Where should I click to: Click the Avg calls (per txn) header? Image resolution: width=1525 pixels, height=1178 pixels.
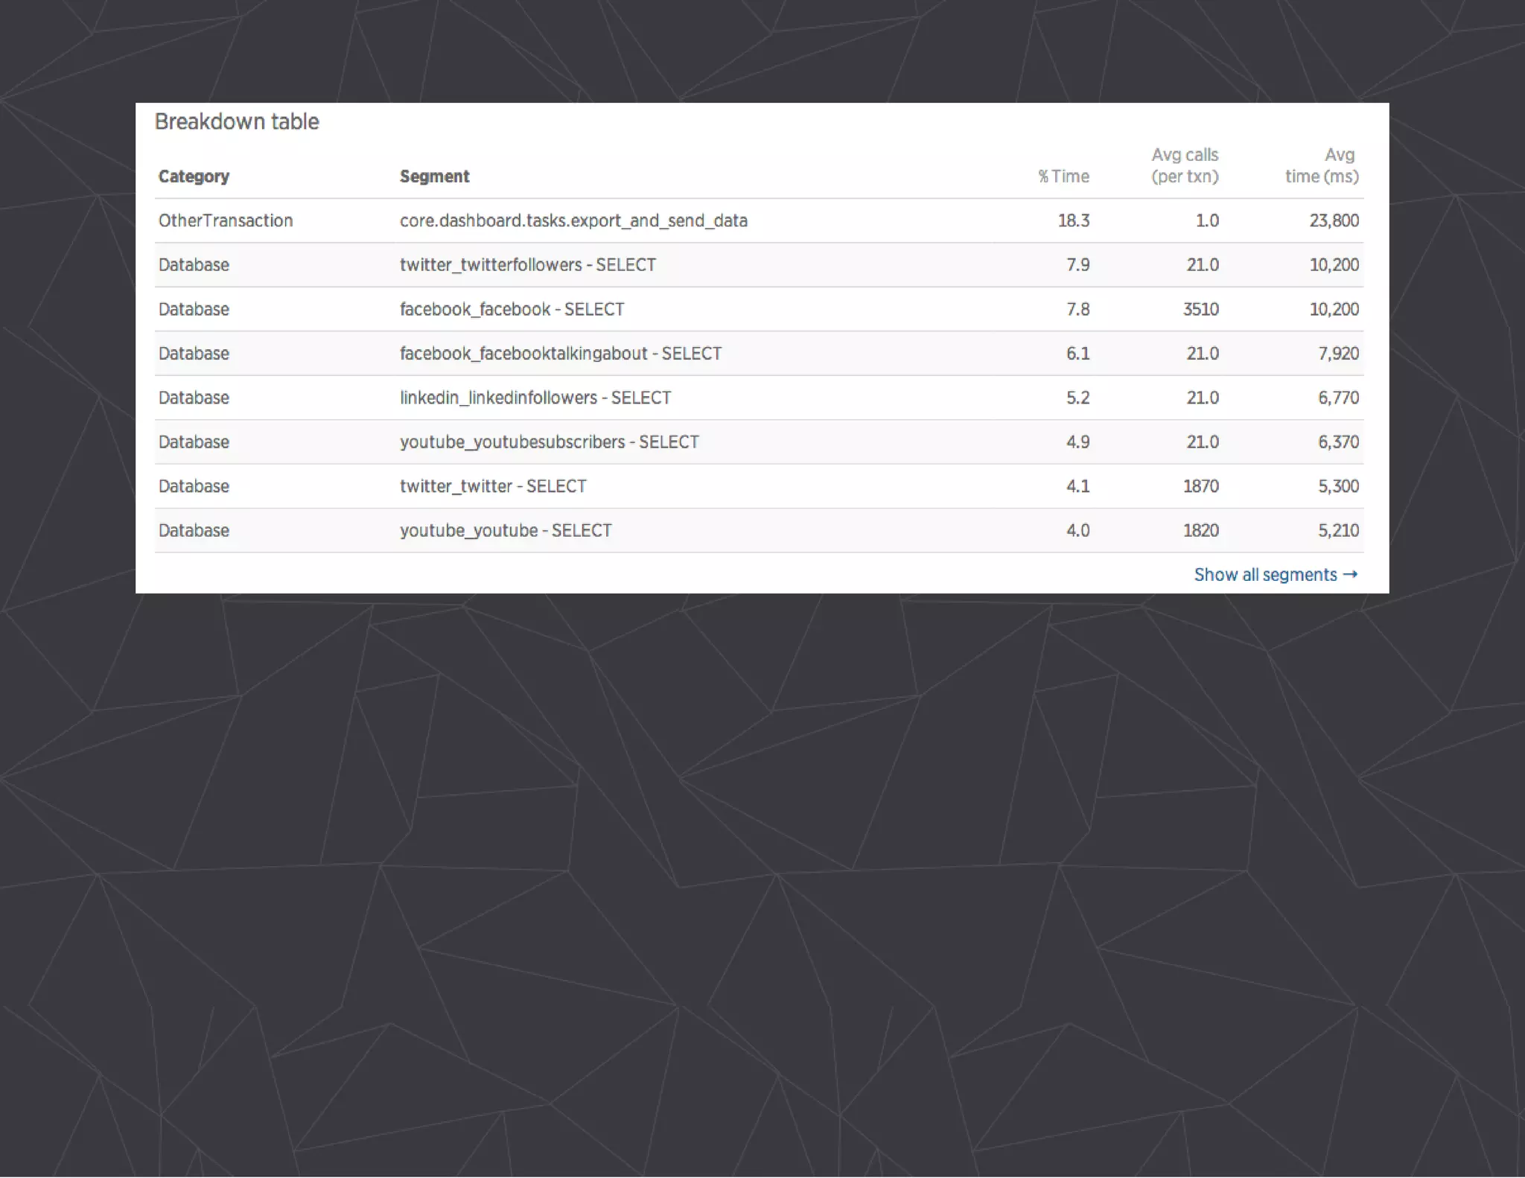click(x=1184, y=165)
